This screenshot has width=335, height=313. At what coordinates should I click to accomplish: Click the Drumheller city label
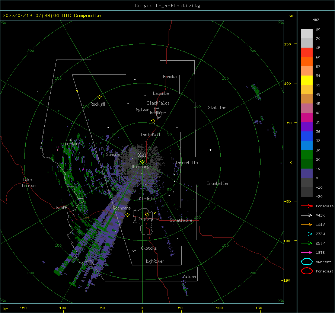tap(218, 183)
